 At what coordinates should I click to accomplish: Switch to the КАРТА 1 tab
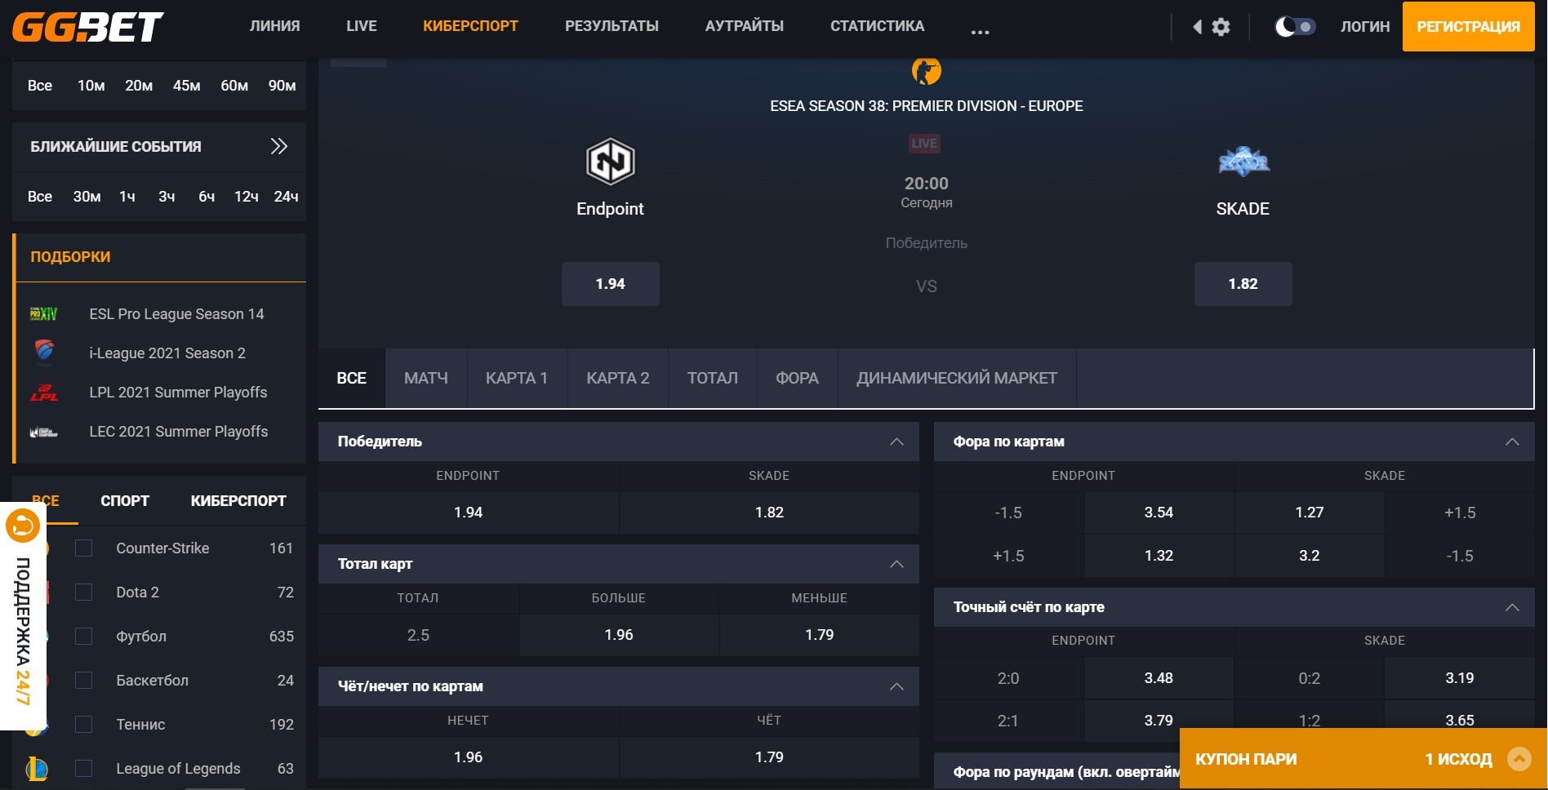click(517, 378)
